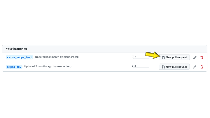Click the ahead count 2 for carma_kappa_test
Screen dimensions: 210x118
tap(135, 56)
